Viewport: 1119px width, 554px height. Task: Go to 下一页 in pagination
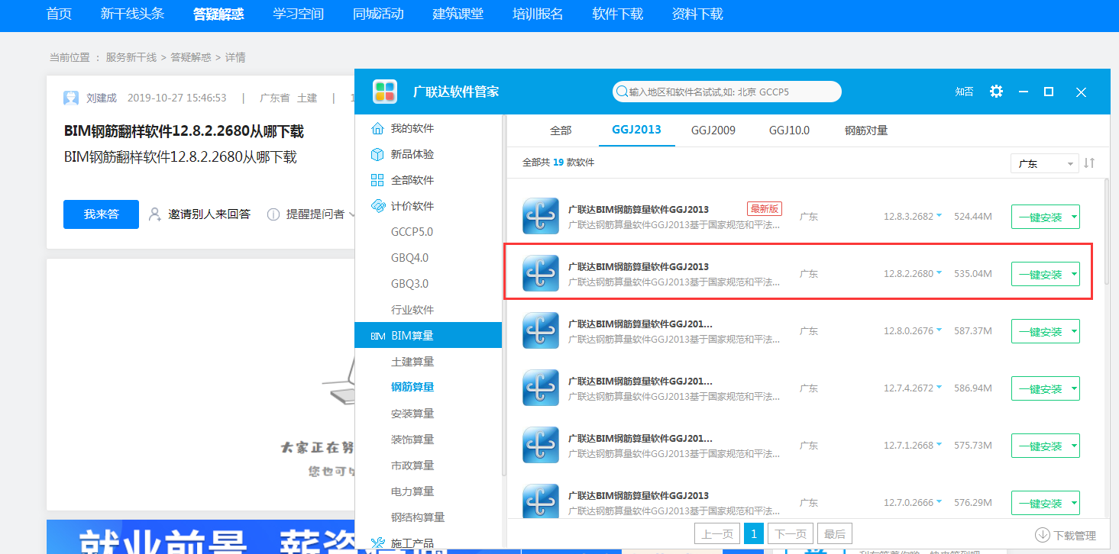790,534
